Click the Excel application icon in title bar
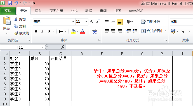193x106 pixels. pos(3,3)
